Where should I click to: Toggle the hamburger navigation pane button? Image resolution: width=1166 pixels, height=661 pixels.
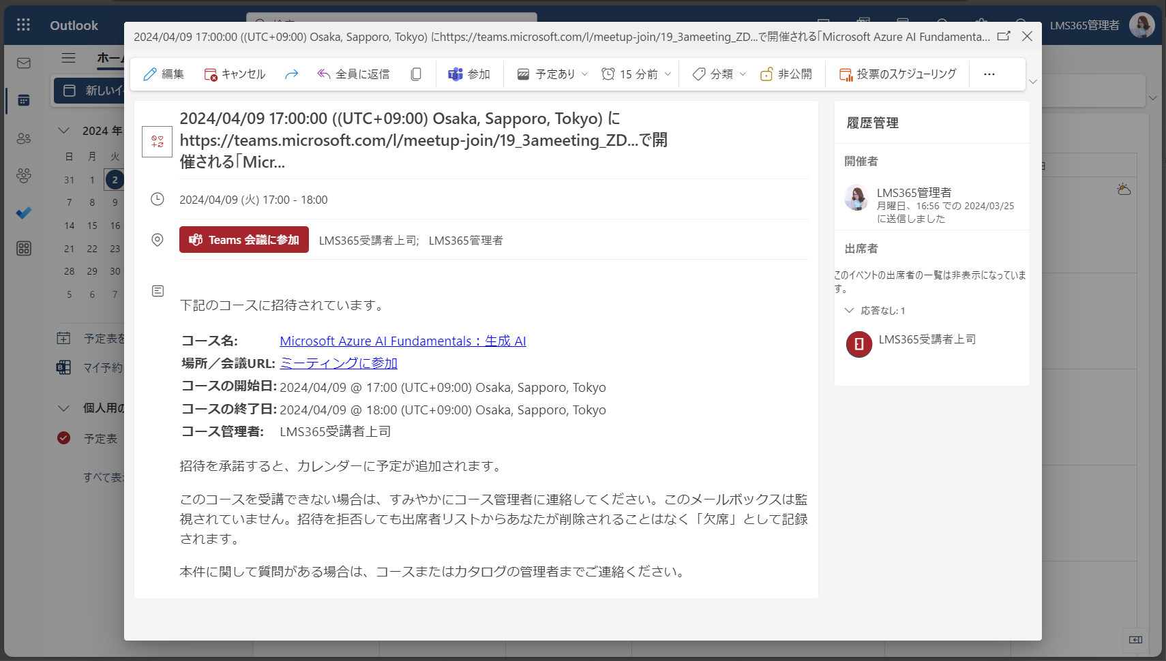(x=69, y=58)
